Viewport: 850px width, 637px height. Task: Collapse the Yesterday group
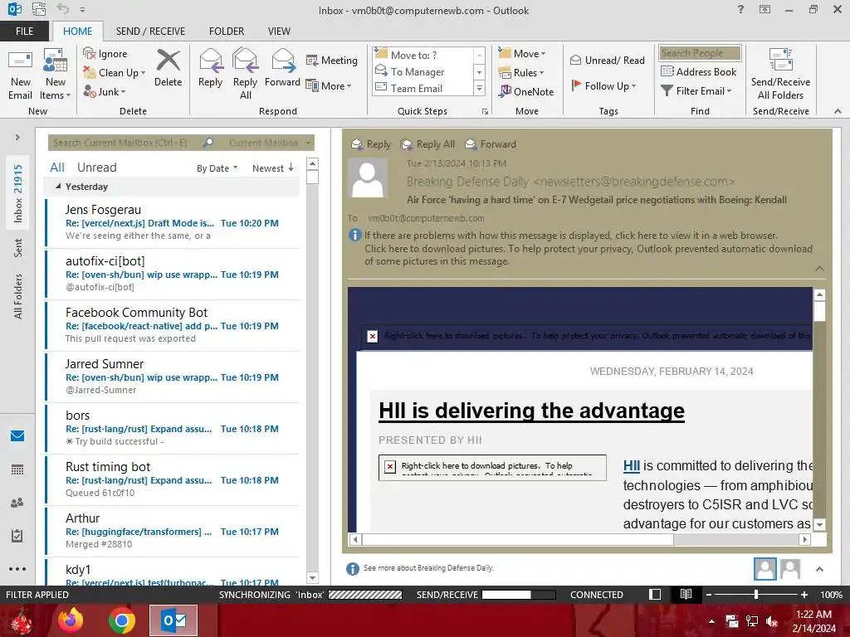coord(58,187)
